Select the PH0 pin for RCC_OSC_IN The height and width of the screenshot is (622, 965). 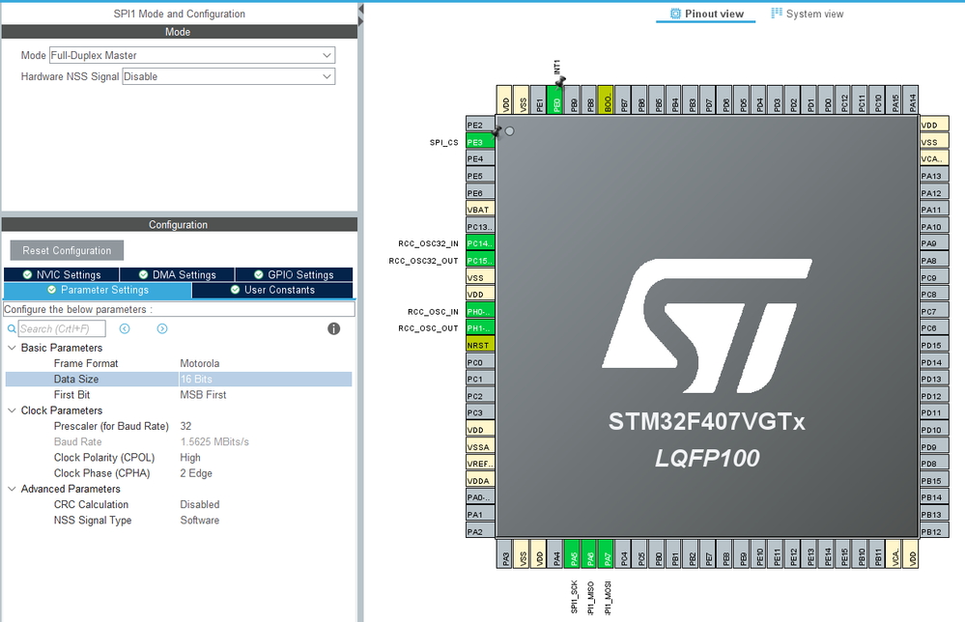480,311
